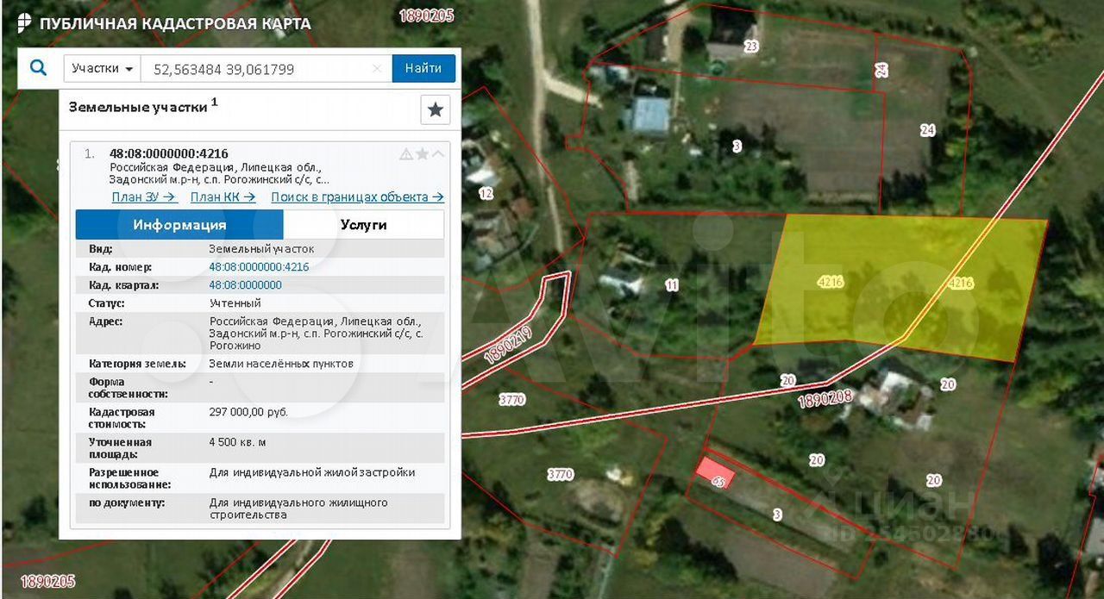Image resolution: width=1104 pixels, height=599 pixels.
Task: Switch to the Услуги tab
Action: click(x=363, y=225)
